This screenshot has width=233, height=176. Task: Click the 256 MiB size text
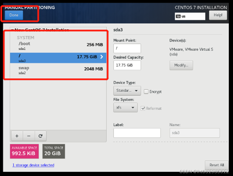click(x=95, y=45)
